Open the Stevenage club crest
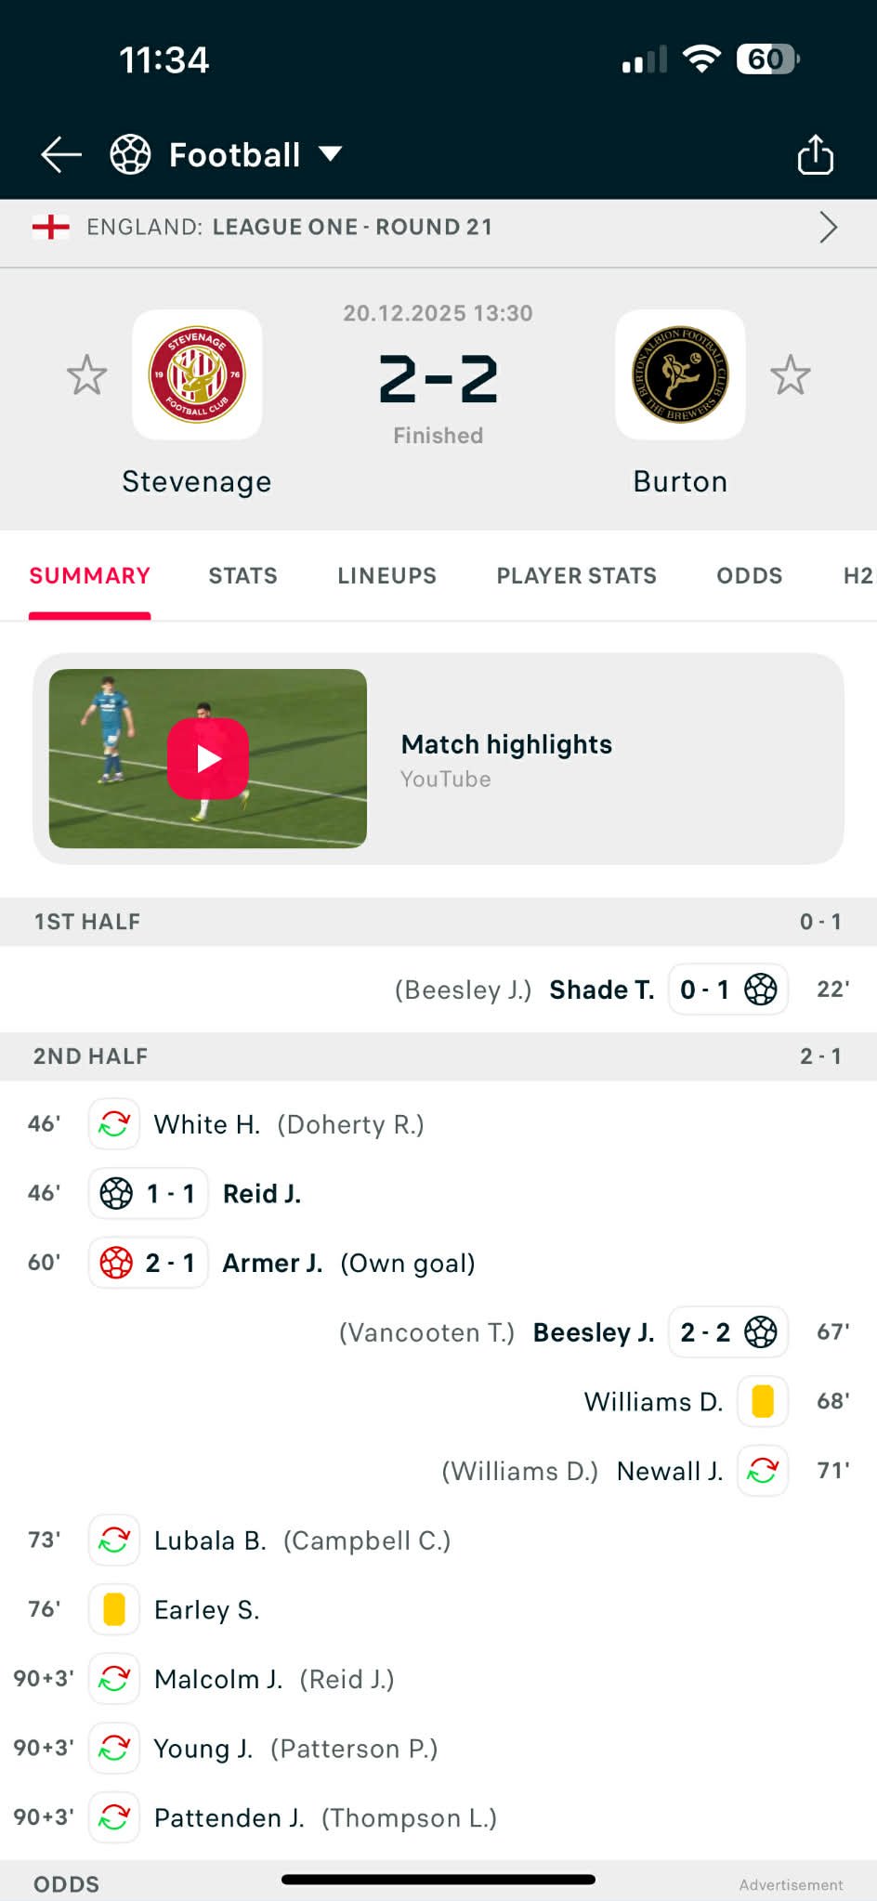This screenshot has height=1901, width=877. 197,374
